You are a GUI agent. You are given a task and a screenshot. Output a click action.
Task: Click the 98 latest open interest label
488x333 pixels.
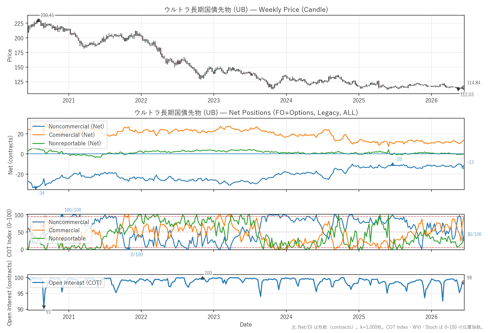[x=469, y=278]
